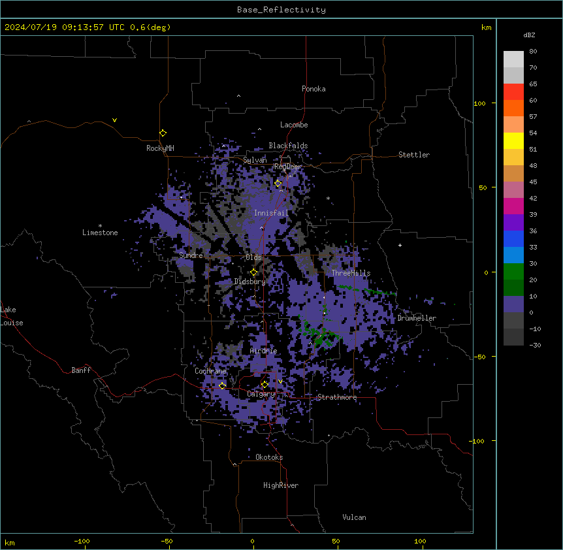Select the light gray 80-70 dBZ legend swatch
This screenshot has width=563, height=550.
point(513,59)
